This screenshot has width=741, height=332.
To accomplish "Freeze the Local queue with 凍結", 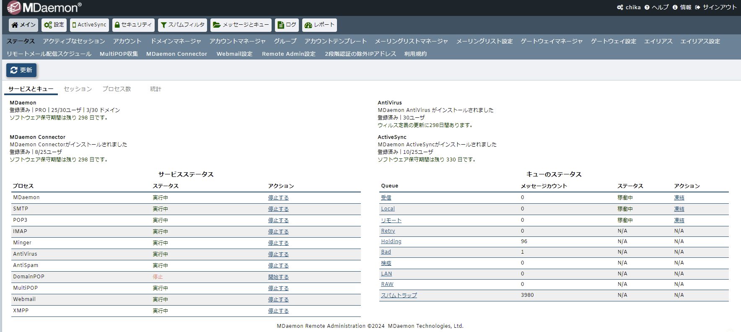I will pos(679,209).
